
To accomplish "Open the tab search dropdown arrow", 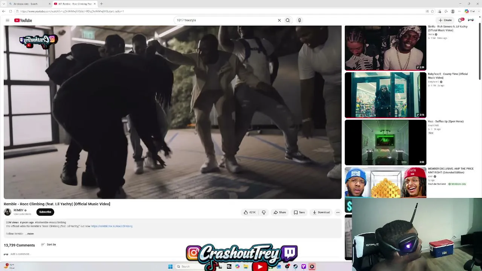I will [x=4, y=4].
